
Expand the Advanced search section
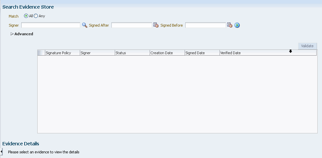(12, 34)
